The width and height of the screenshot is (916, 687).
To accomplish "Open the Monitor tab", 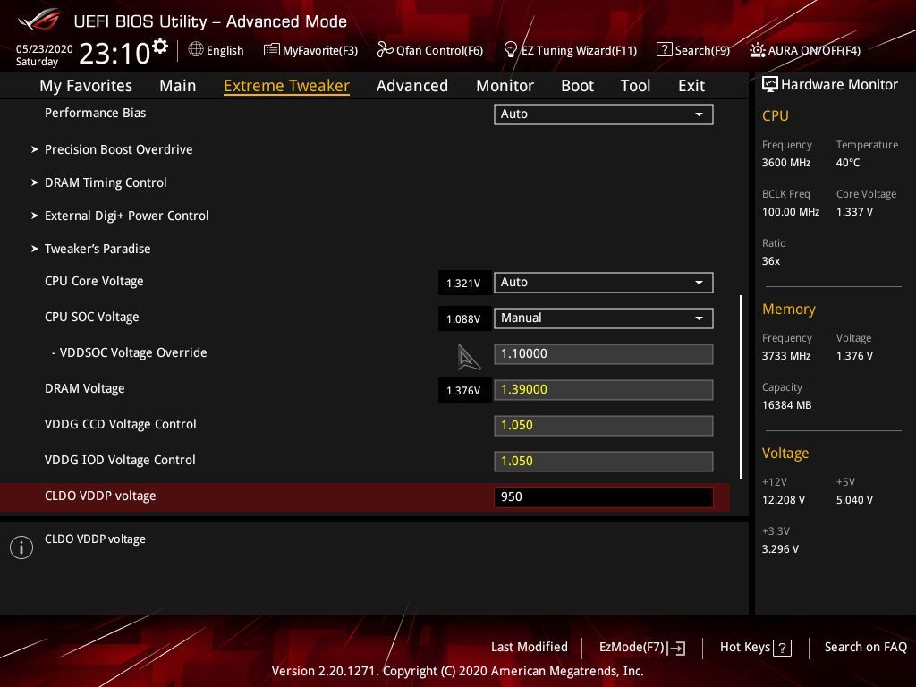I will [x=505, y=86].
